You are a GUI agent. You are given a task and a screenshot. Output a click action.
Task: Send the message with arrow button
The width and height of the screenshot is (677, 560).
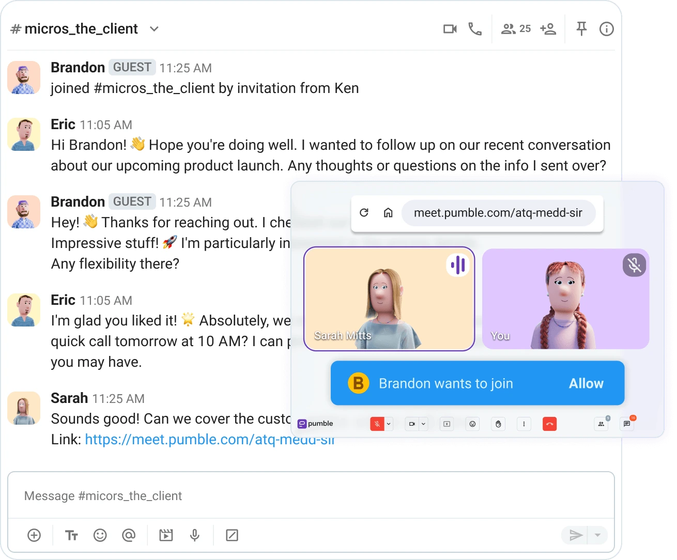[575, 535]
